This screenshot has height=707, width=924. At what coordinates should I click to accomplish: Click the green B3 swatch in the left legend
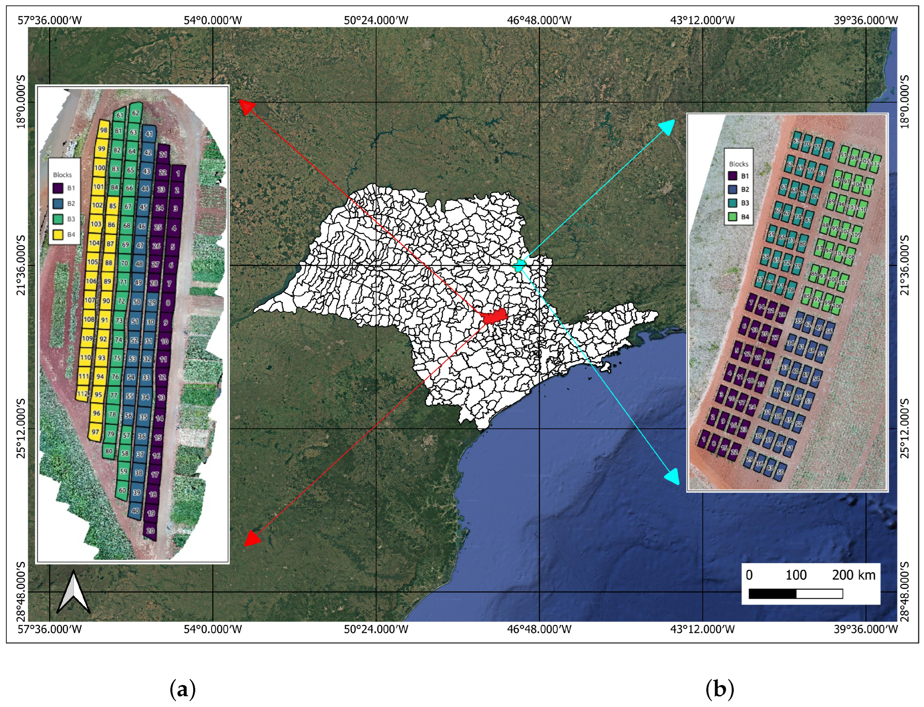point(58,219)
